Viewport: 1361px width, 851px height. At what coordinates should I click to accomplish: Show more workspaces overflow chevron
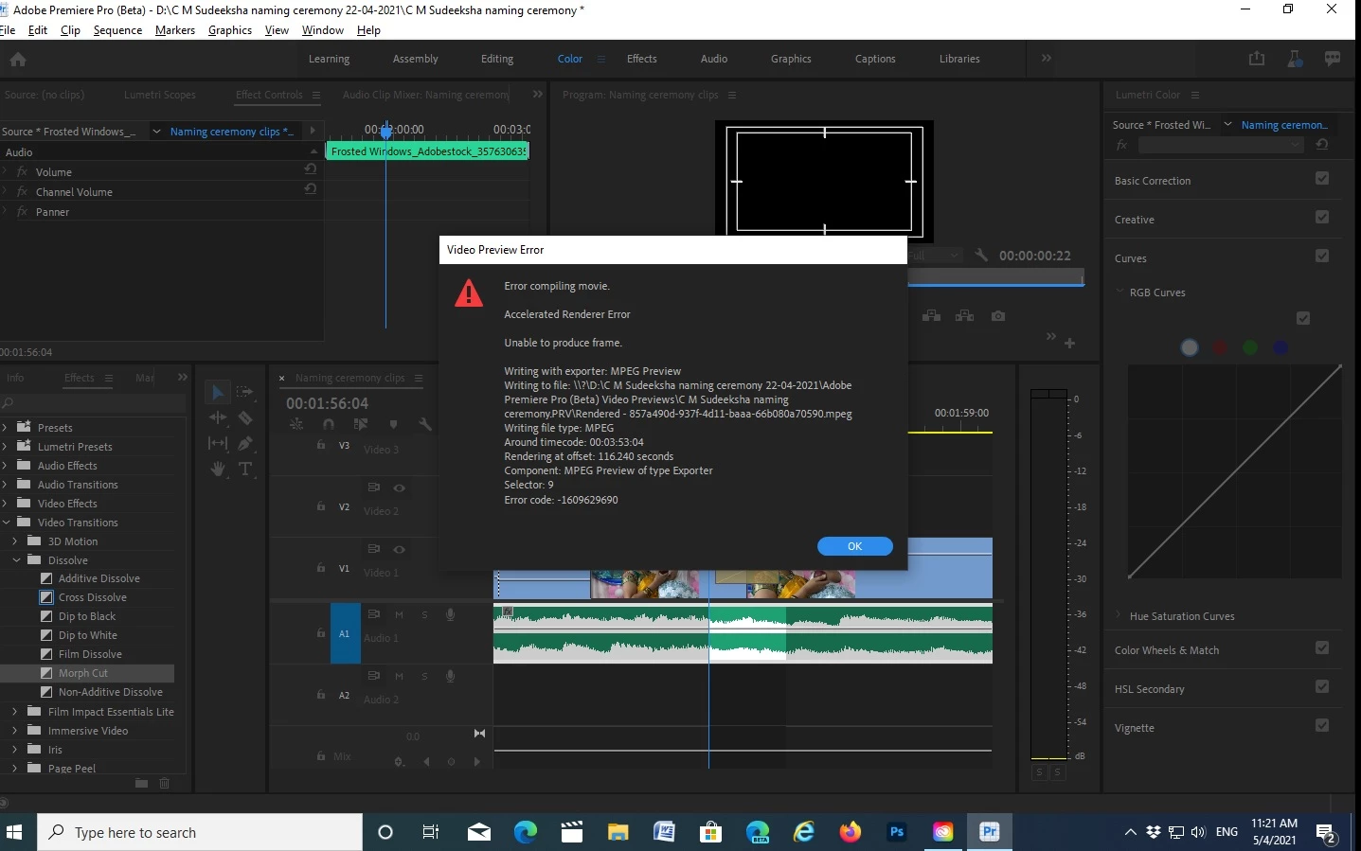[1047, 59]
